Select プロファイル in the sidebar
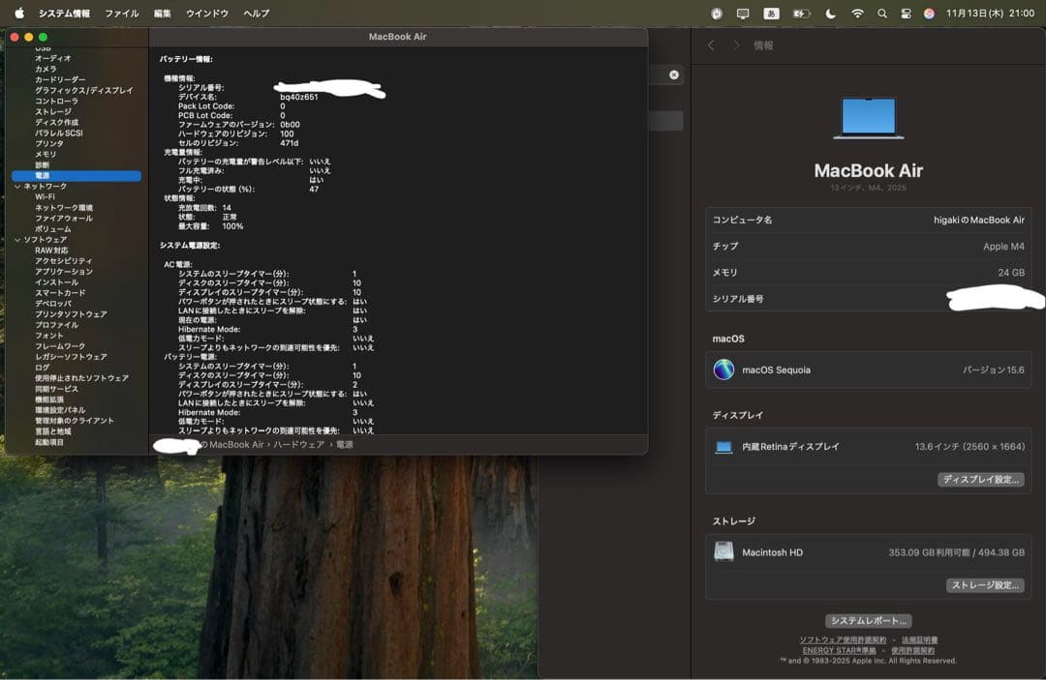This screenshot has width=1046, height=680. [57, 325]
